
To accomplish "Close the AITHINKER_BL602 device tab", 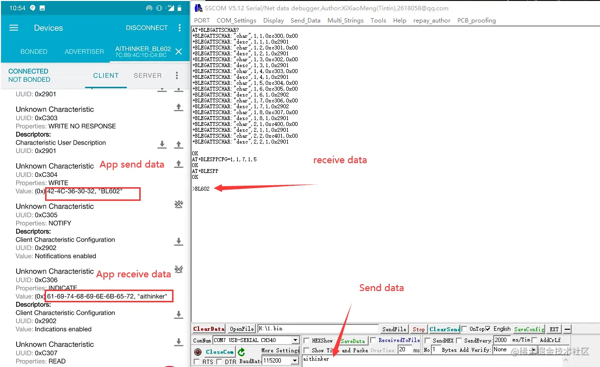I will (x=179, y=51).
